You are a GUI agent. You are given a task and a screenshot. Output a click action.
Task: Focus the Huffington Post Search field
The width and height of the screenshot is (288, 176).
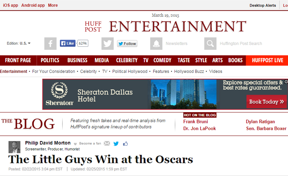[x=241, y=43]
